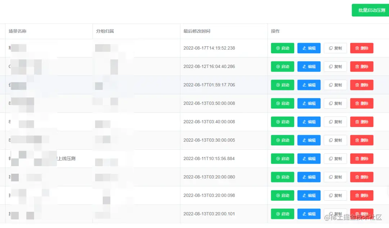The height and width of the screenshot is (228, 389).
Task: Delete the scenario modified 2022-08-17T14:19:52.238
Action: pyautogui.click(x=362, y=48)
